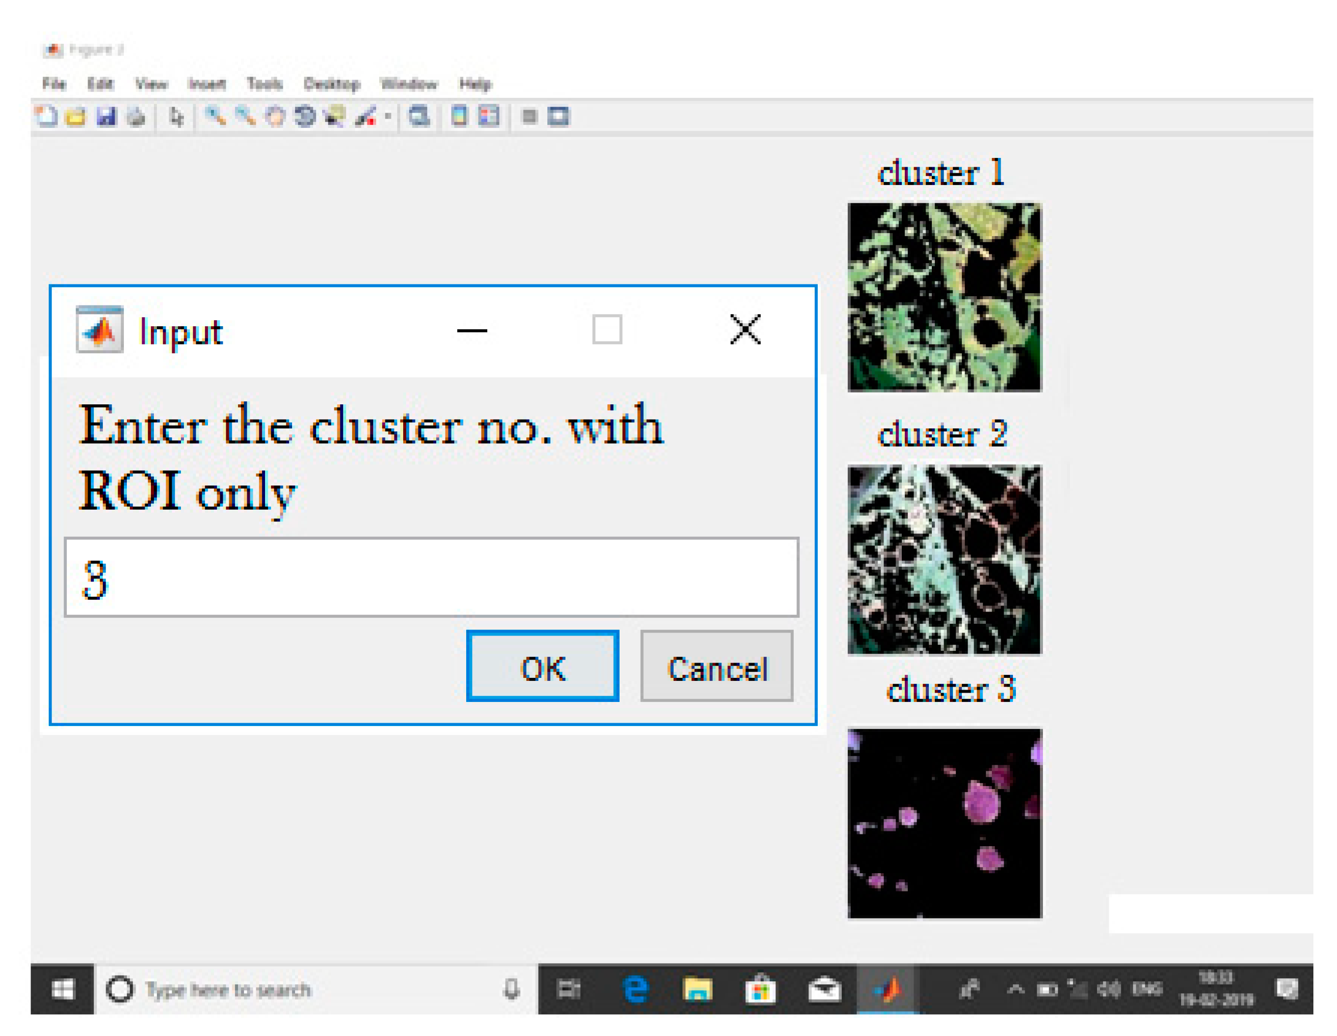Screen dimensions: 1337x1036
Task: Click the New Figure toolbar icon
Action: [46, 116]
